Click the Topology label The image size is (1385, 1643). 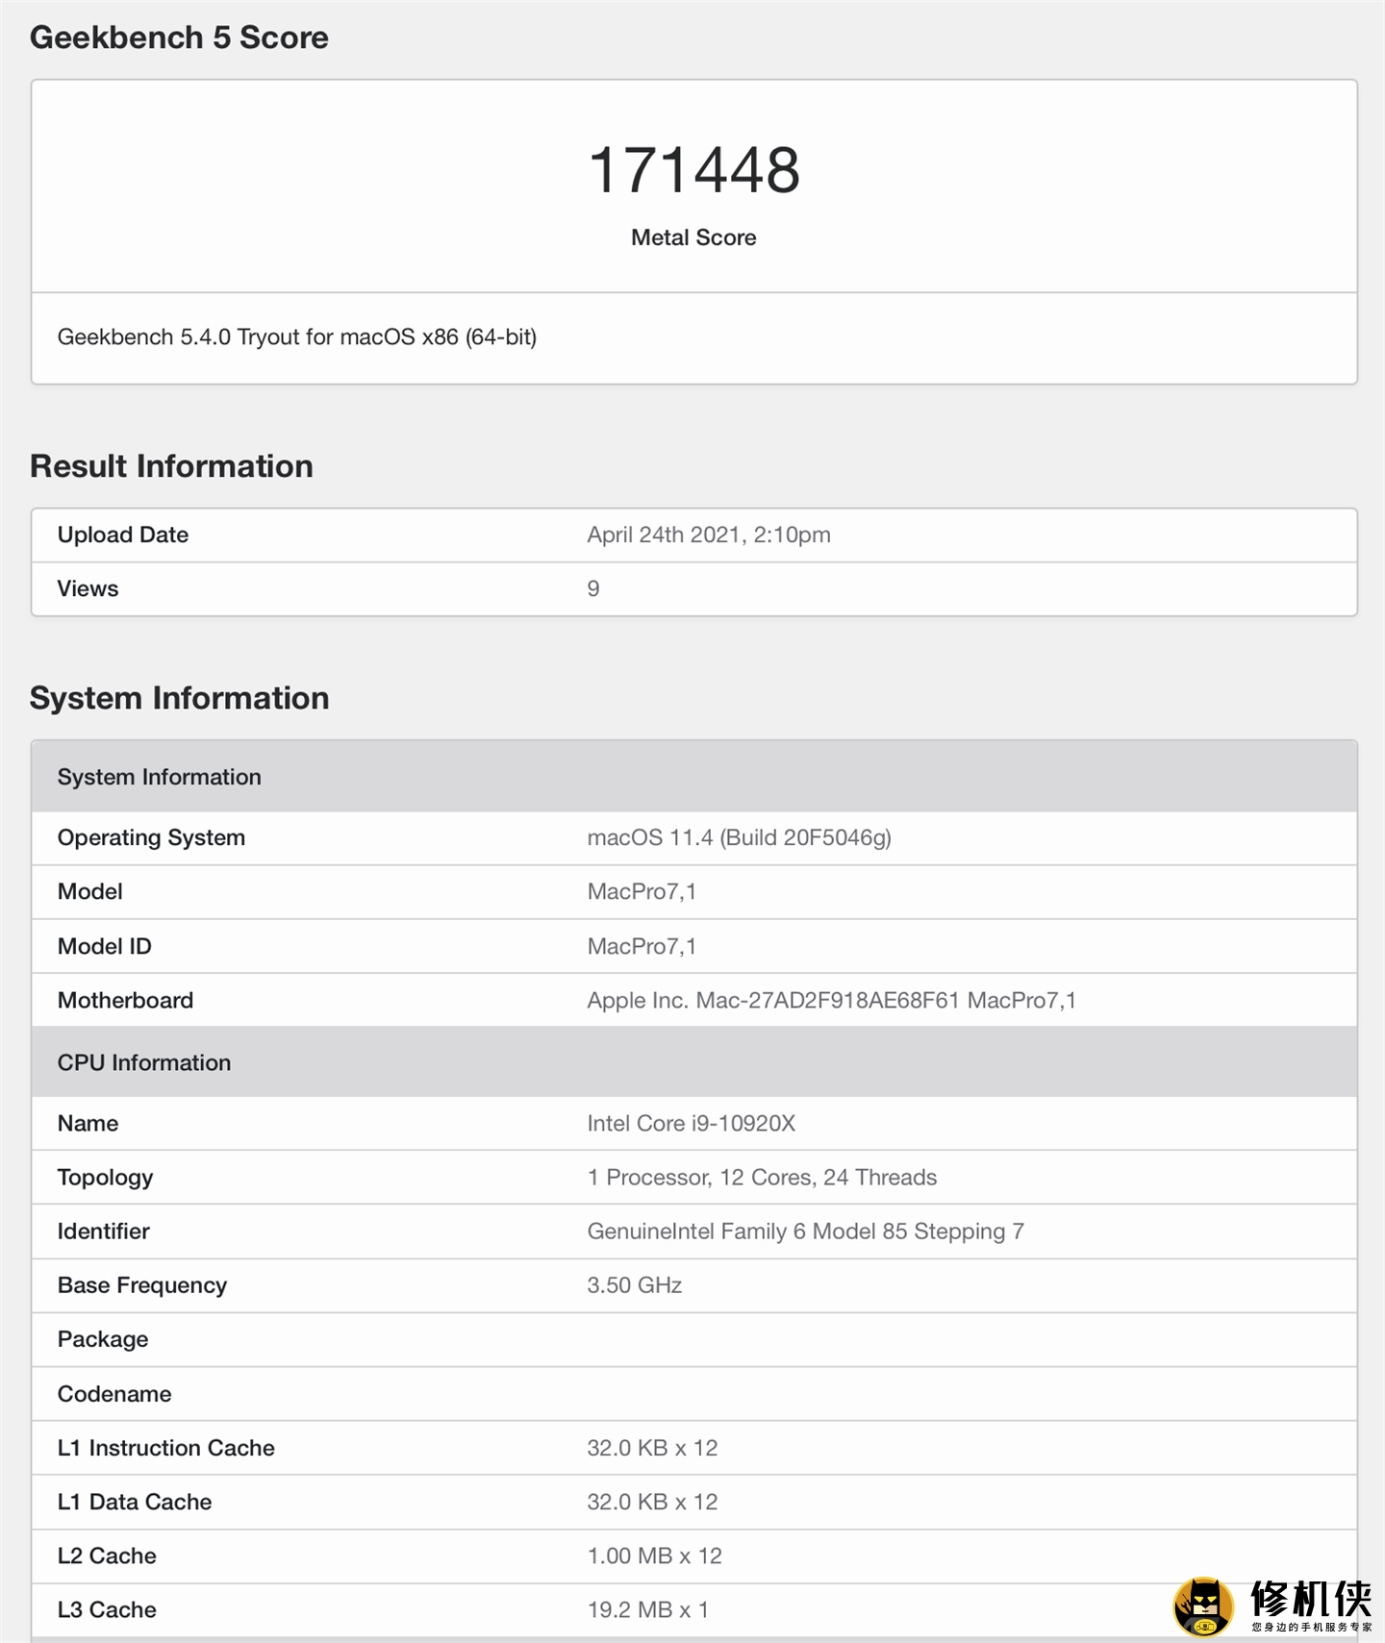point(105,1178)
